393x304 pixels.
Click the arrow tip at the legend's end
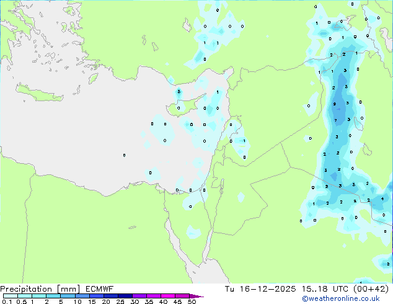[x=196, y=296]
